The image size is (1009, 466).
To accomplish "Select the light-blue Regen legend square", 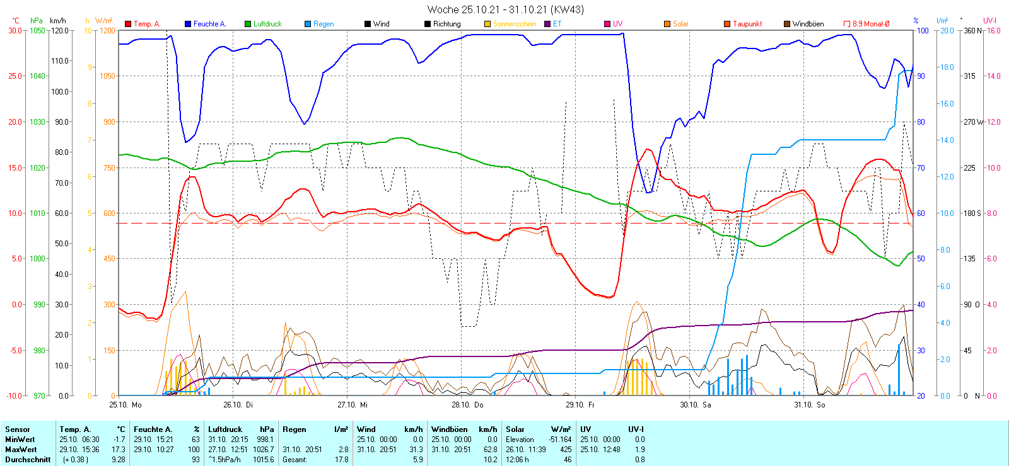I will click(x=308, y=24).
